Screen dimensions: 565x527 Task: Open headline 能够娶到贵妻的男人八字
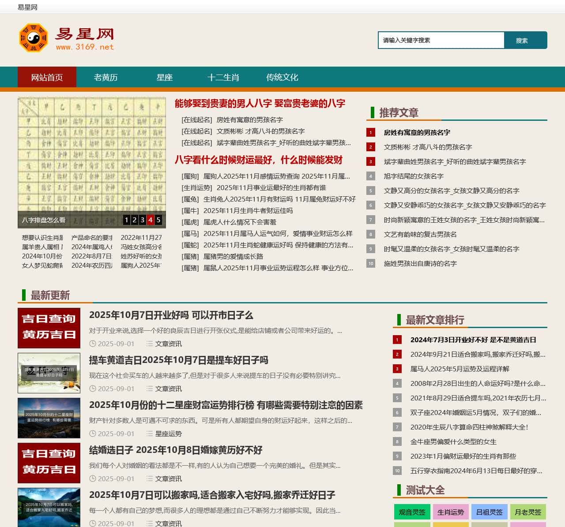tap(260, 103)
